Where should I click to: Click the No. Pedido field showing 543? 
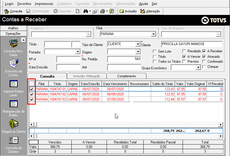tap(124, 59)
